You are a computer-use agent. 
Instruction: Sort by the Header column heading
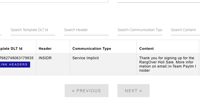45,49
